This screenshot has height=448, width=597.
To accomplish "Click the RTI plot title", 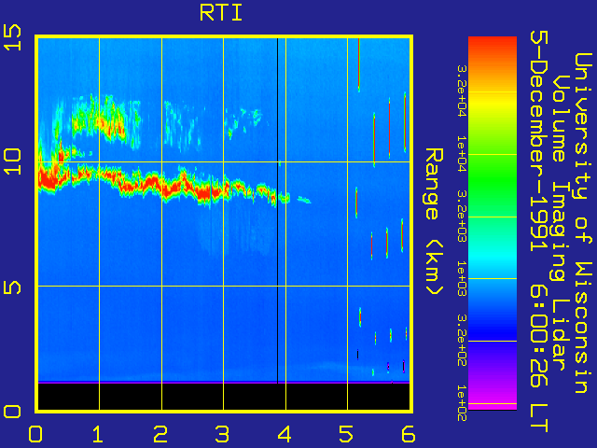I will tap(221, 13).
